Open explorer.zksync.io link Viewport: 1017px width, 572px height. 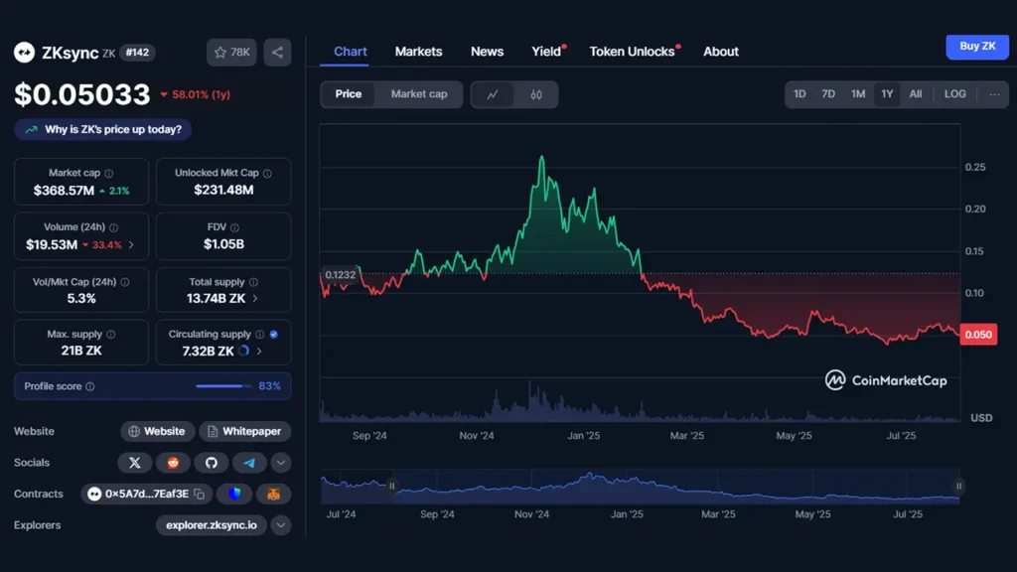click(212, 525)
